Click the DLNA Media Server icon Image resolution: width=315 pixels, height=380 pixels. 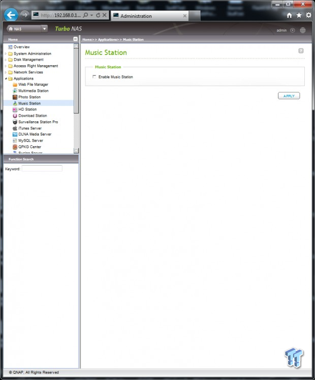pyautogui.click(x=15, y=134)
